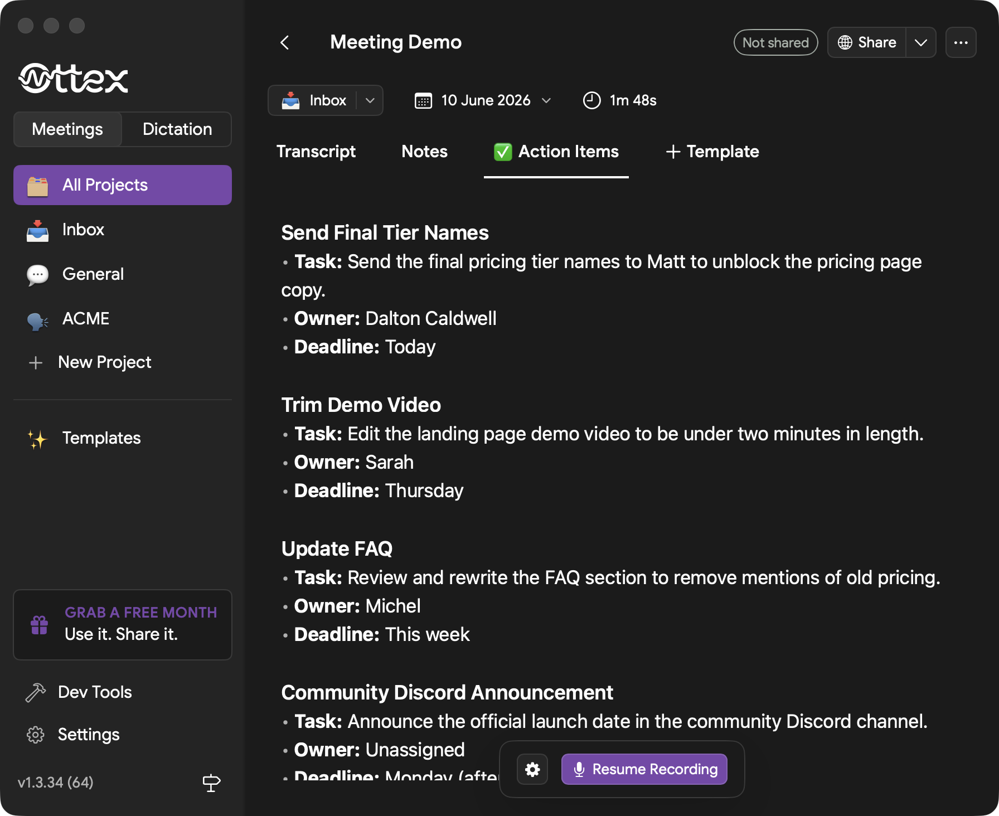The width and height of the screenshot is (999, 816).
Task: Open General project
Action: click(x=123, y=274)
